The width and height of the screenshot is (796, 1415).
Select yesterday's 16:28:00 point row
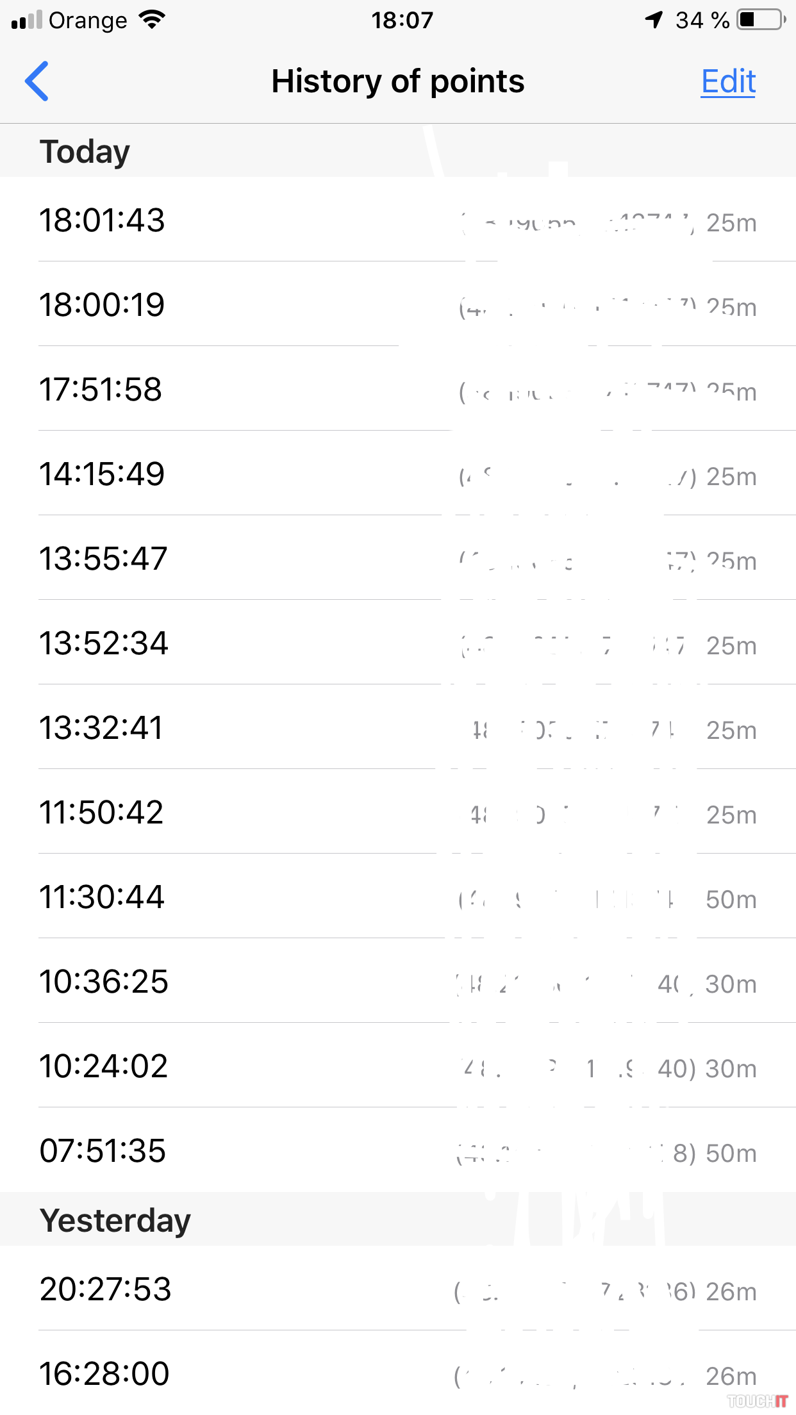click(397, 1373)
